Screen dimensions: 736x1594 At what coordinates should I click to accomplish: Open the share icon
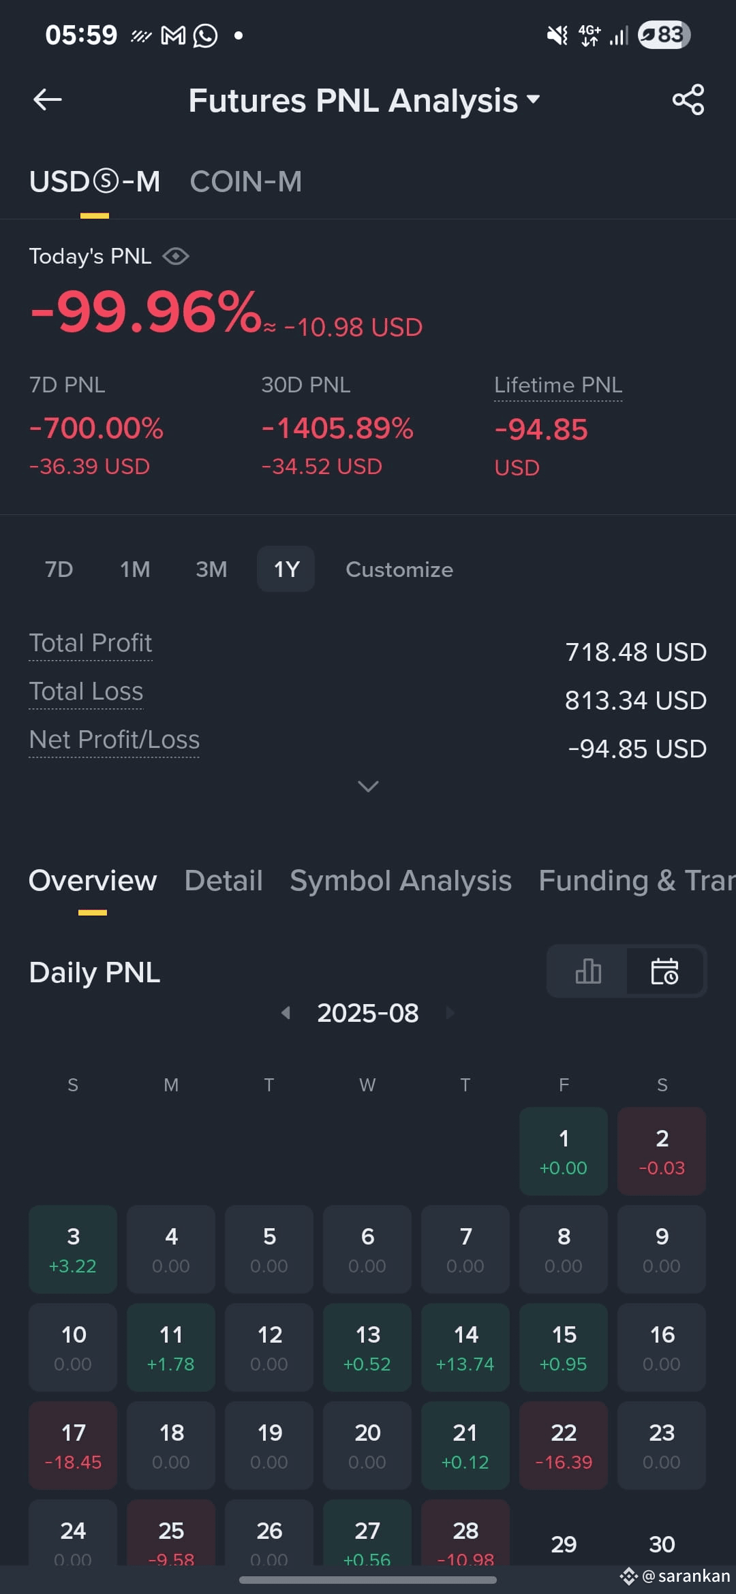point(688,100)
